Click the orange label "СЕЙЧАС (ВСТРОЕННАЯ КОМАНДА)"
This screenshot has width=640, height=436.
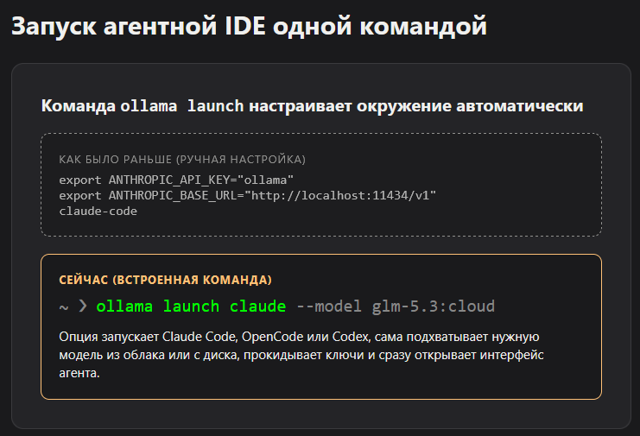point(165,280)
